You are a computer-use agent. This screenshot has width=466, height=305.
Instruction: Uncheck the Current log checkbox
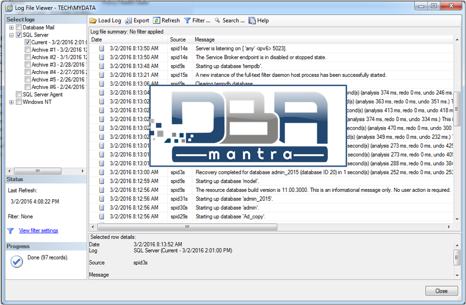pos(27,42)
